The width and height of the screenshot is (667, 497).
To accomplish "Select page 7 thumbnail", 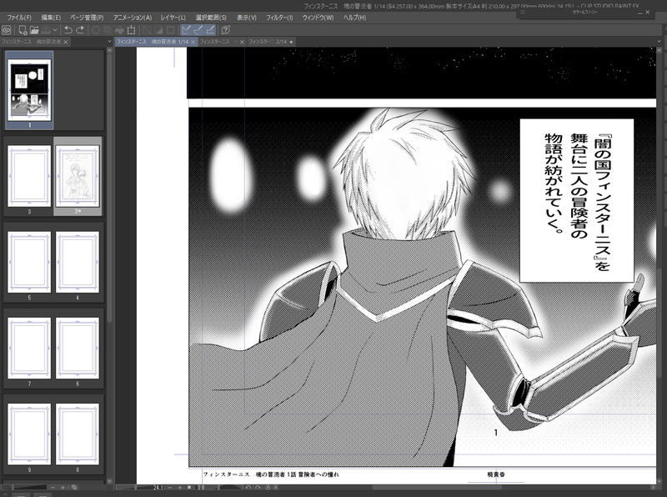I will click(29, 348).
